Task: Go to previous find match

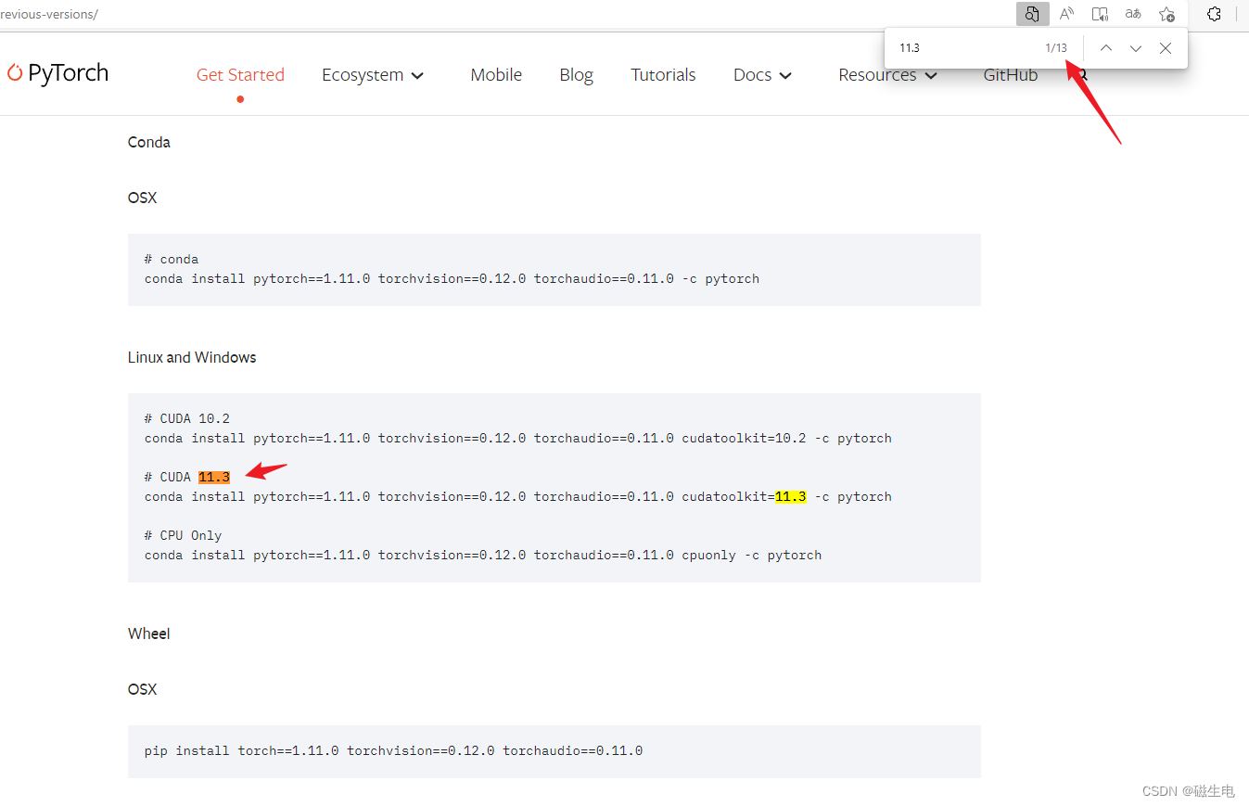Action: click(x=1105, y=48)
